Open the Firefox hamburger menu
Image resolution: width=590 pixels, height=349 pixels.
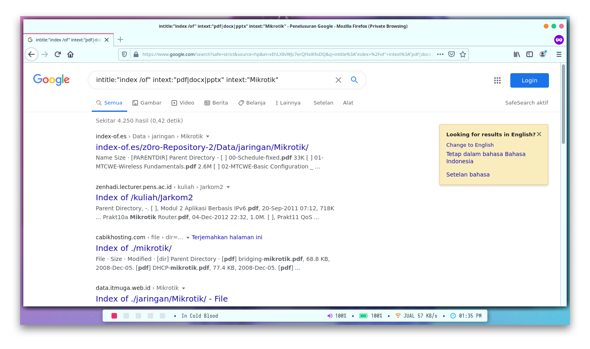[559, 54]
